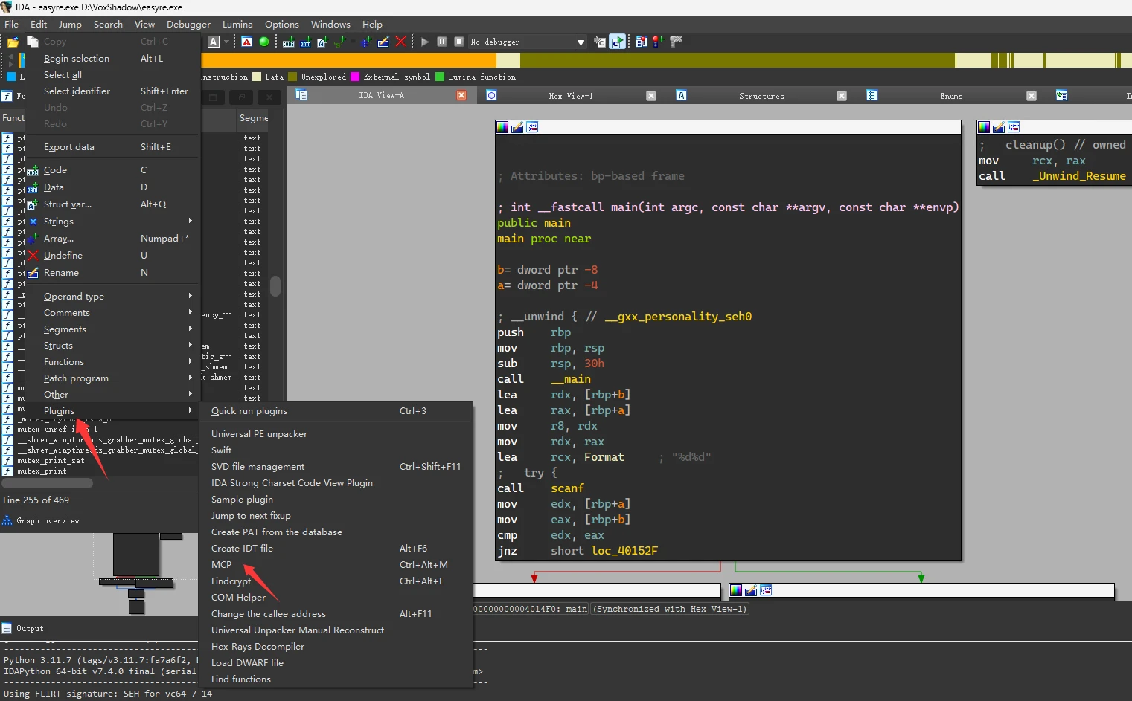Click the breakpoint list toolbar icon
This screenshot has height=701, width=1132.
tap(642, 42)
